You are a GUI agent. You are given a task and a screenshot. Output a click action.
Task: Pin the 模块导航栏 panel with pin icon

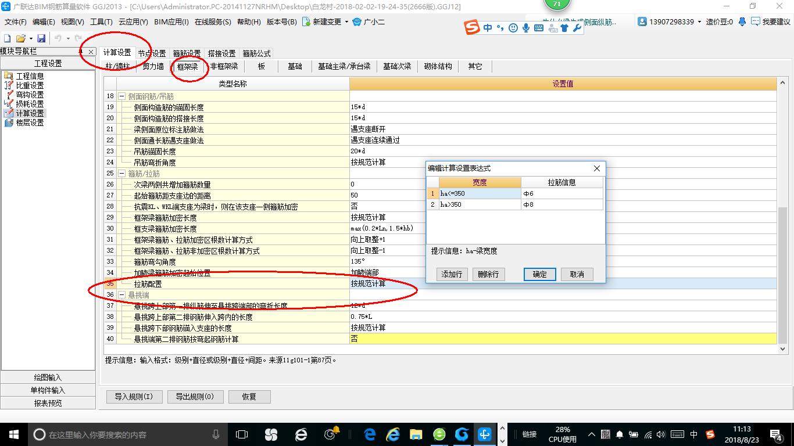click(81, 52)
